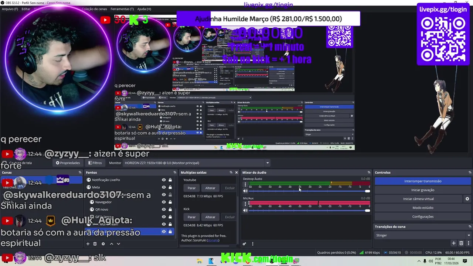Open mixer menu dots at panel bottom
473x266 pixels.
(x=253, y=244)
